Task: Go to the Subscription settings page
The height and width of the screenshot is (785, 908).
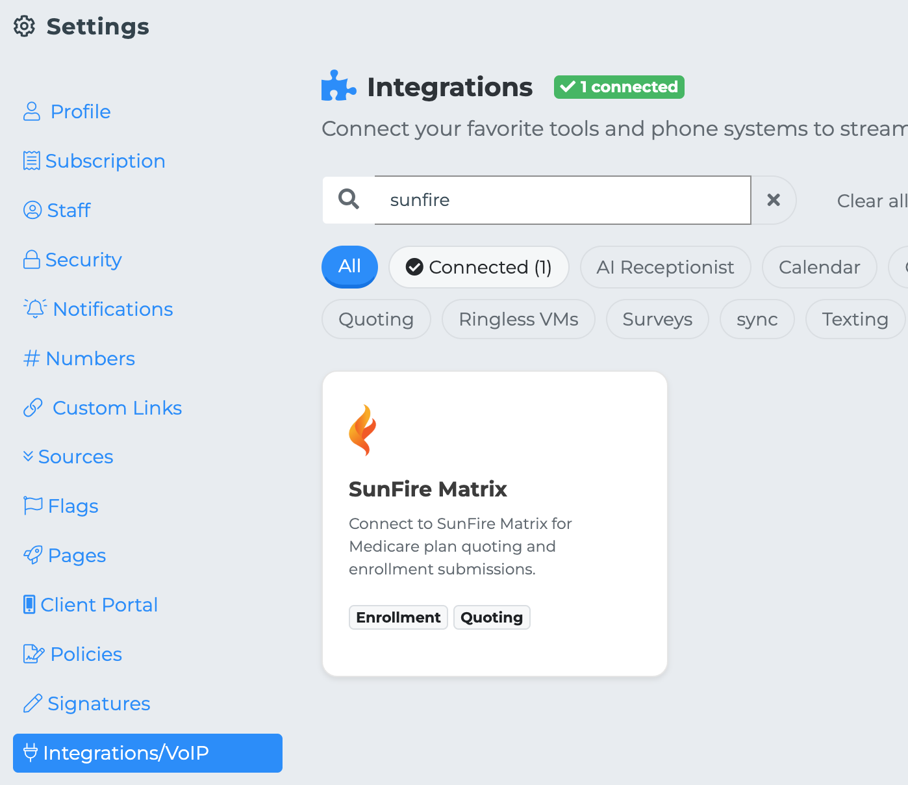Action: (105, 161)
